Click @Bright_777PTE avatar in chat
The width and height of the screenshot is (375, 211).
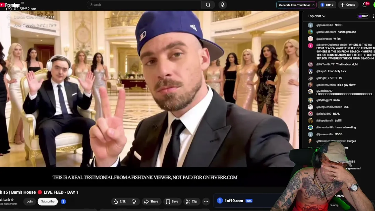(310, 78)
